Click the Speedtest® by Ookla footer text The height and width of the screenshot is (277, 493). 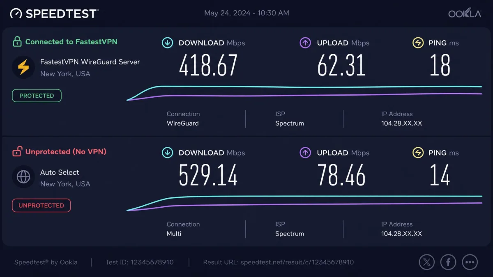point(46,262)
